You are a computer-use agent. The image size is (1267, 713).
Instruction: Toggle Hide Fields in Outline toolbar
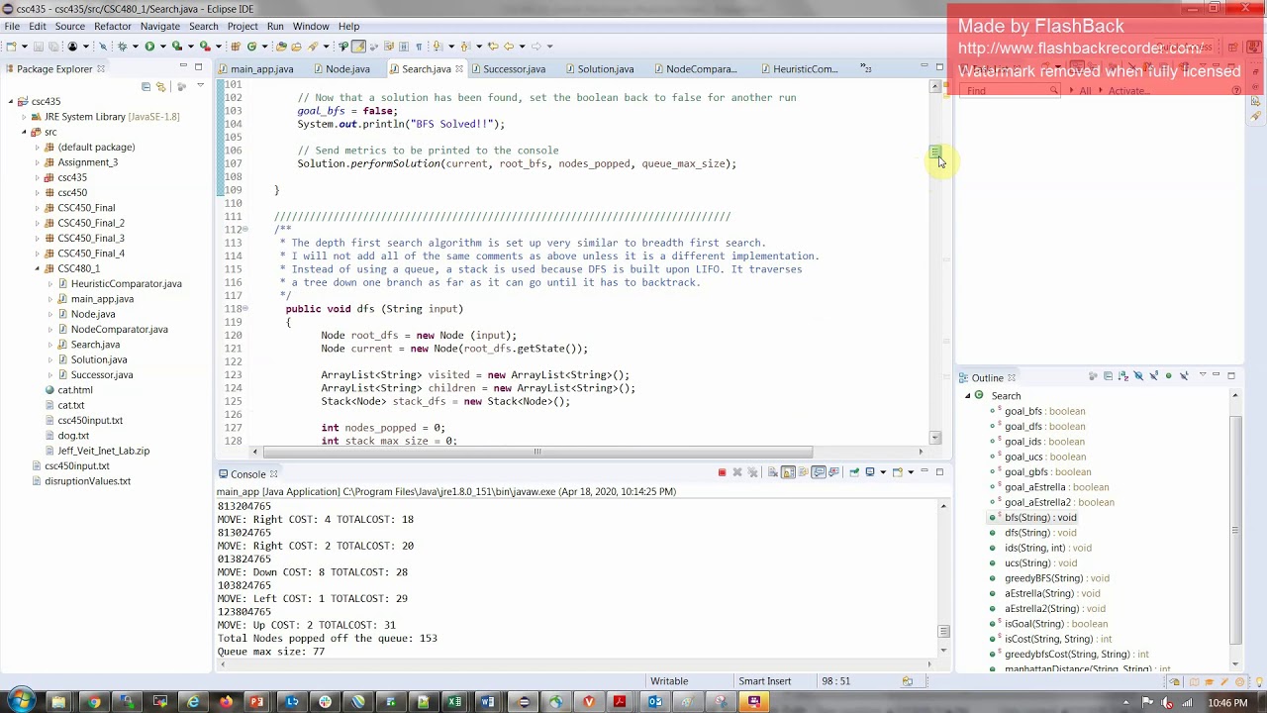[x=1138, y=376]
